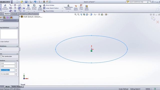This screenshot has height=90, width=160.
Task: Select the Spline sketch tool
Action: pos(19,5)
